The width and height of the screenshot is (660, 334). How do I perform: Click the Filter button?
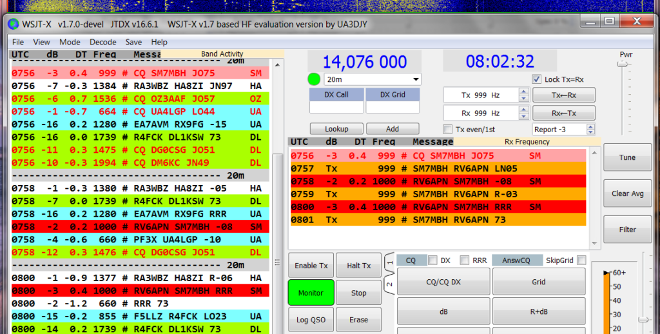point(627,230)
